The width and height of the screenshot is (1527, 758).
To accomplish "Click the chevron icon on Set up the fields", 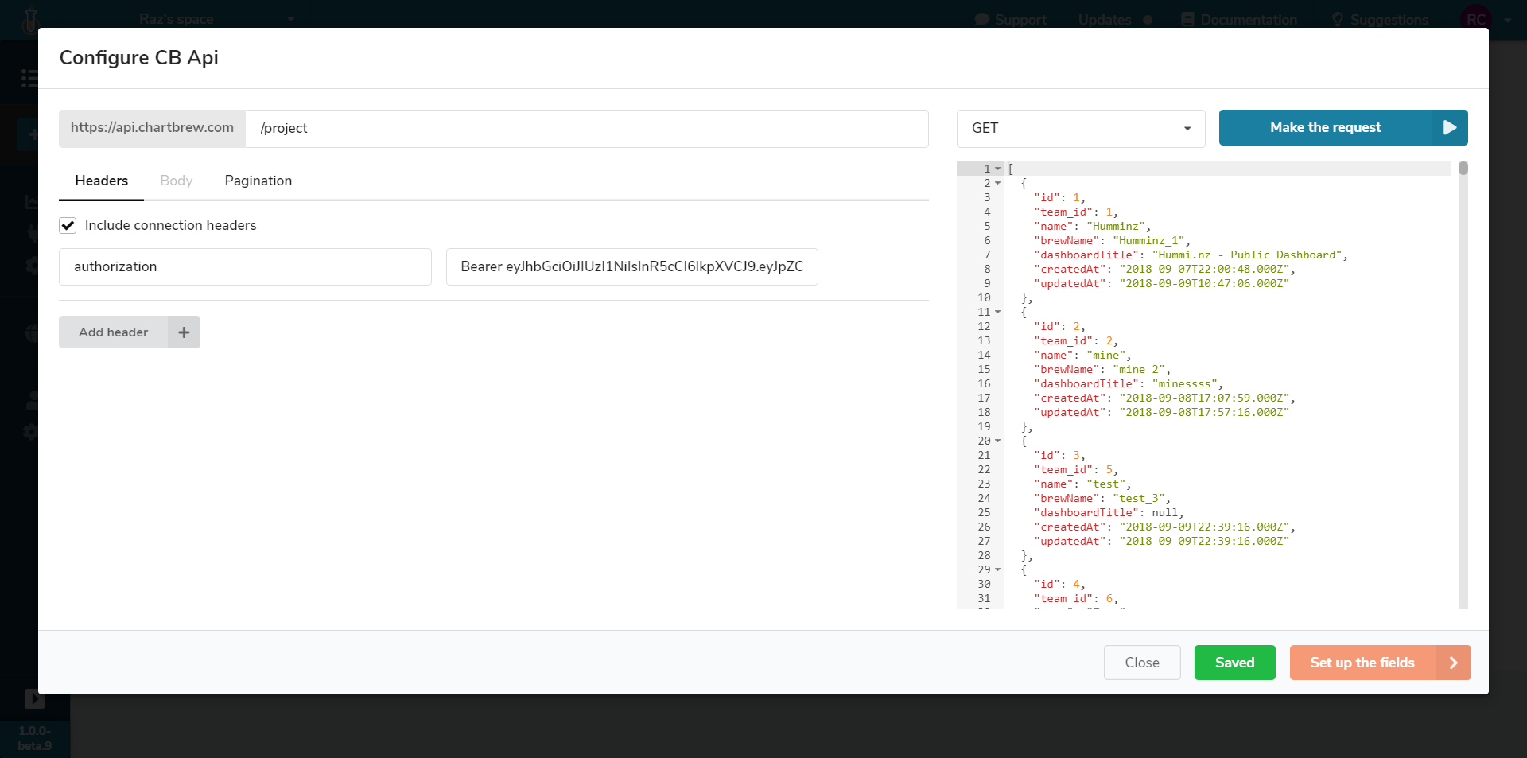I will point(1453,663).
